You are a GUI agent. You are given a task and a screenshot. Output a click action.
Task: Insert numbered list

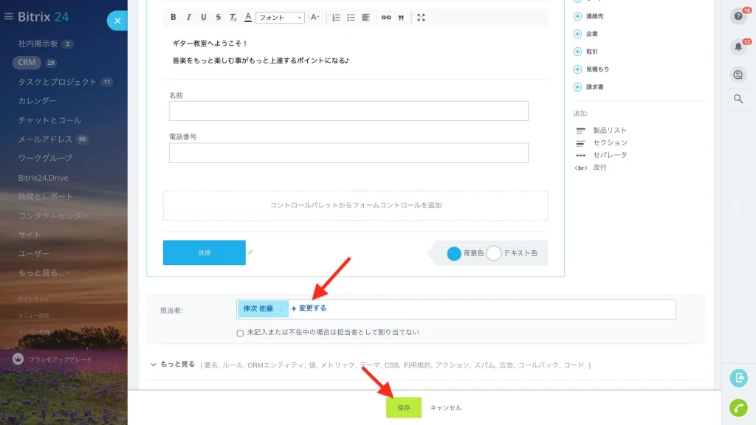pyautogui.click(x=336, y=18)
